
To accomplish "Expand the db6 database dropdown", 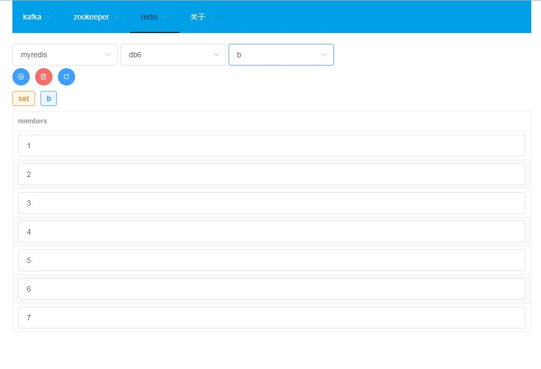I will 173,55.
